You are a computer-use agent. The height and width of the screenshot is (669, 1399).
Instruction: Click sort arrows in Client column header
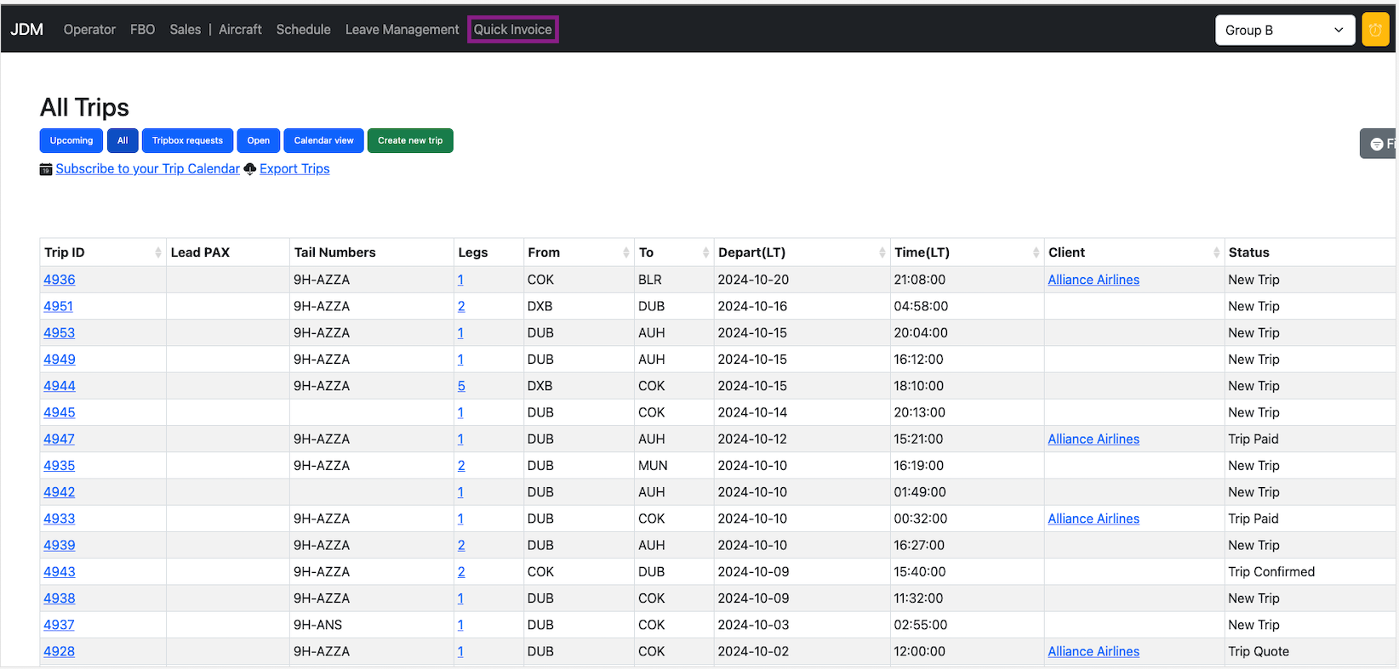1215,252
